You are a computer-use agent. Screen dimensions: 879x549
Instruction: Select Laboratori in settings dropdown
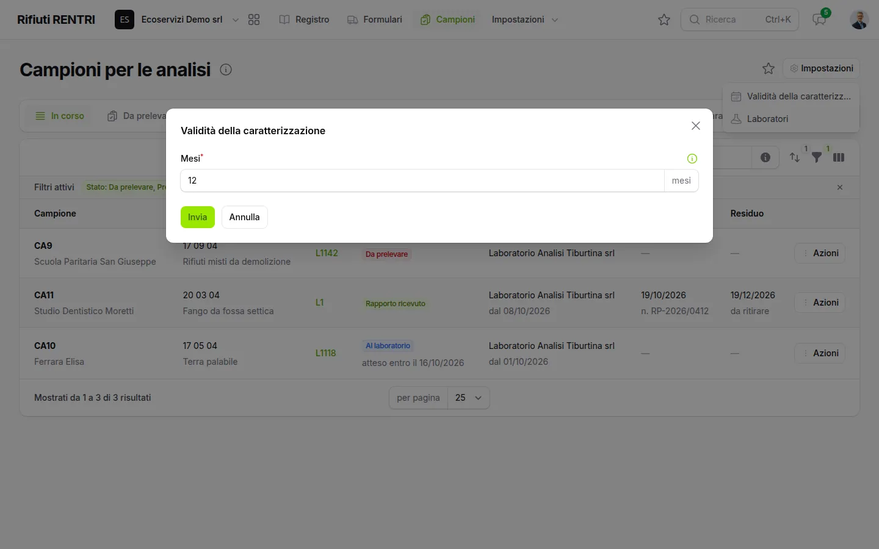791,119
